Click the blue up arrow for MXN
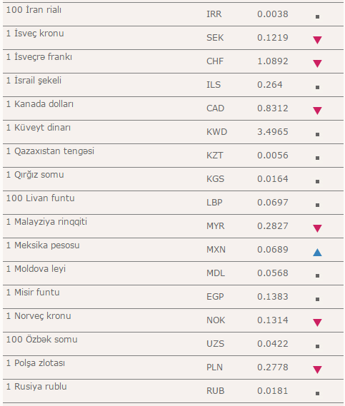Screen dimensions: 345x406 [x=317, y=252]
